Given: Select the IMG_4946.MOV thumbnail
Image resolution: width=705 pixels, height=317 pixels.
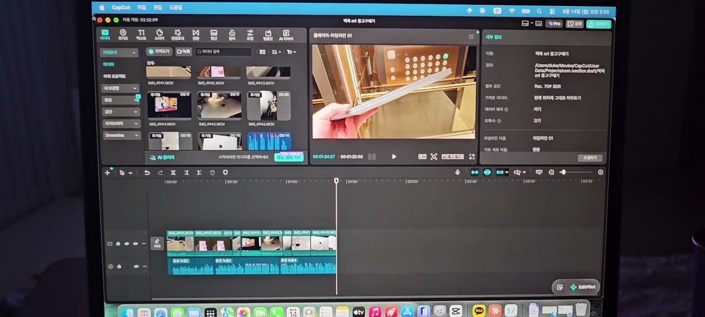Looking at the screenshot, I should pos(268,106).
